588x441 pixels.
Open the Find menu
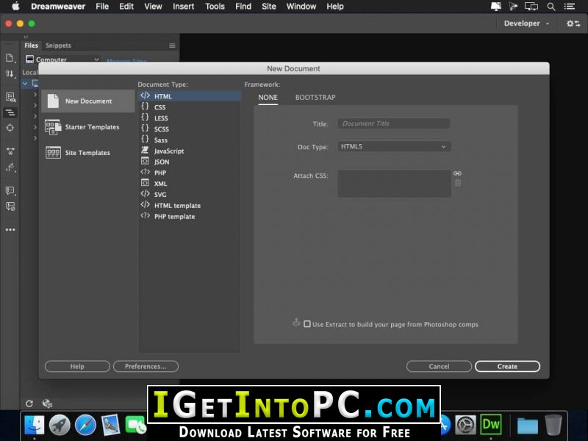coord(243,7)
